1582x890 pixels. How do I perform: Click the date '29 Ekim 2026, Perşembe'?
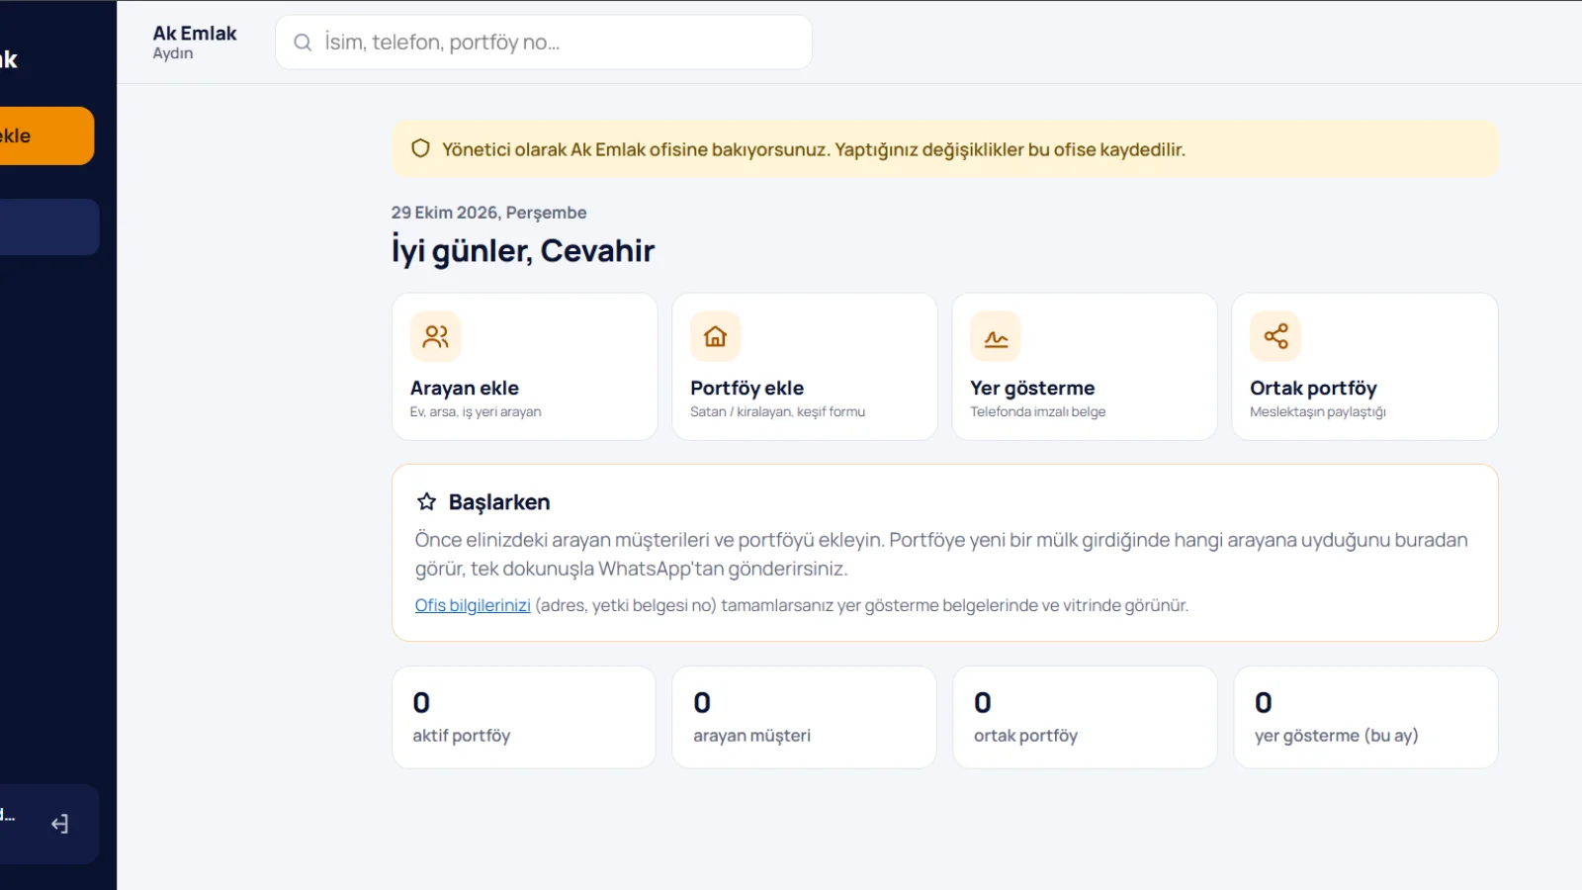[488, 213]
